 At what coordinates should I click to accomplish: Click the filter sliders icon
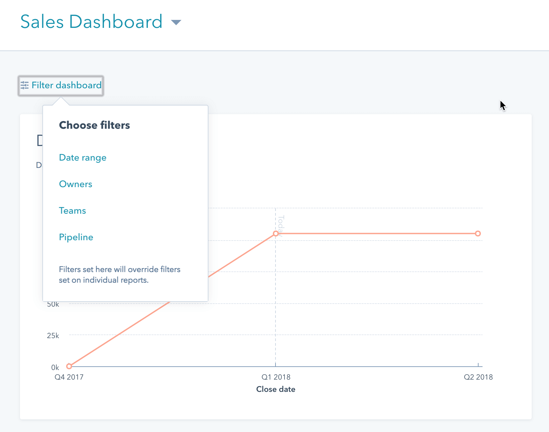click(x=25, y=85)
